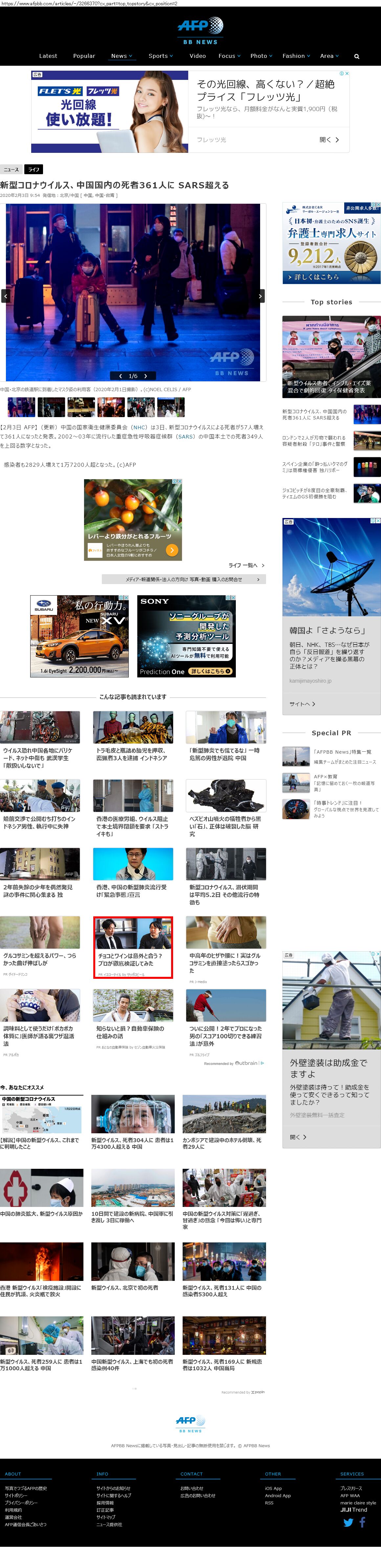The image size is (381, 1555).
Task: Open the Video menu item
Action: pyautogui.click(x=198, y=56)
